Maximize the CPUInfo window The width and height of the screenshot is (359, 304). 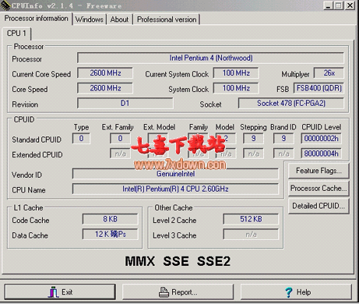tap(339, 5)
